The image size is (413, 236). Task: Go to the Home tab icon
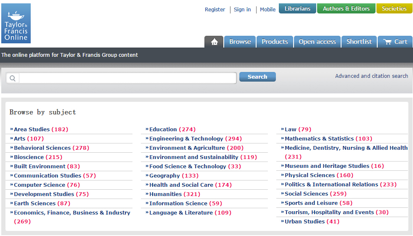click(214, 42)
